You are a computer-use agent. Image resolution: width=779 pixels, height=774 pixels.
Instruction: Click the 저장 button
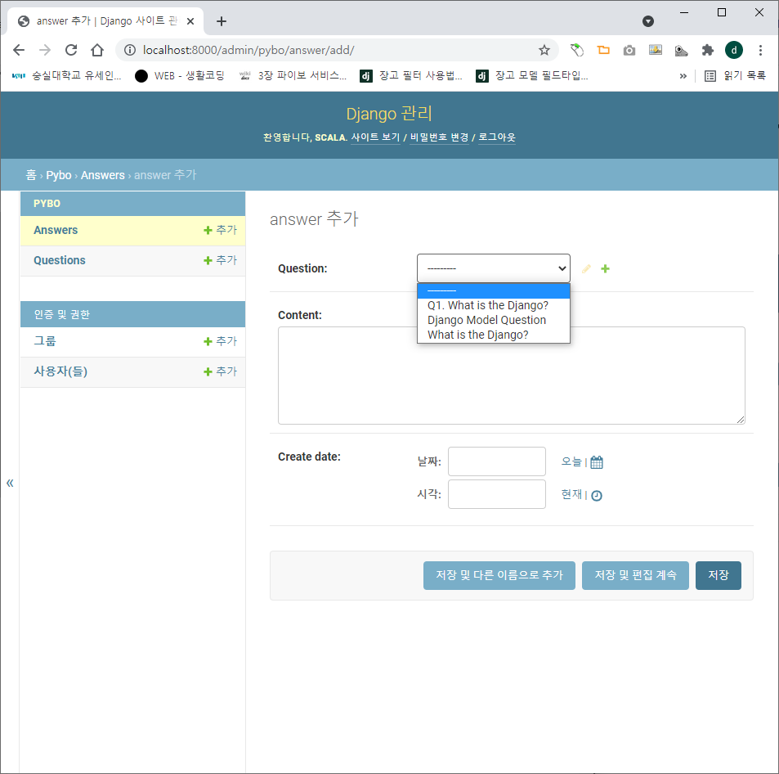tap(719, 575)
